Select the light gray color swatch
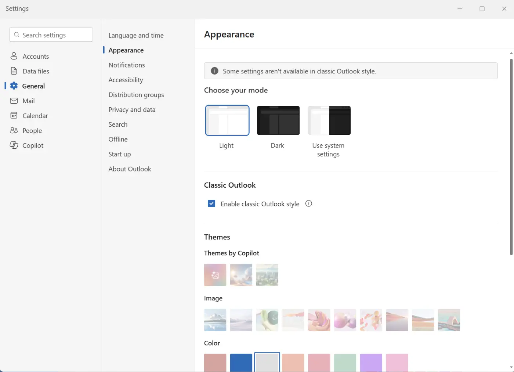 pyautogui.click(x=267, y=363)
